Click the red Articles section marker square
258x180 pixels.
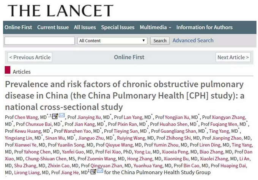(8, 70)
